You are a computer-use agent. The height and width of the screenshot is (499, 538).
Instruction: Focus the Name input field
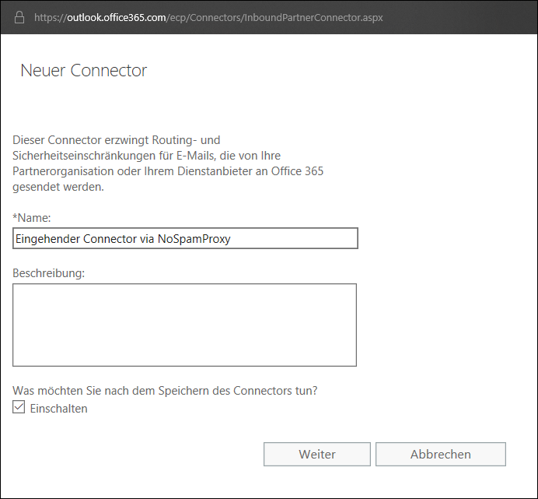185,238
